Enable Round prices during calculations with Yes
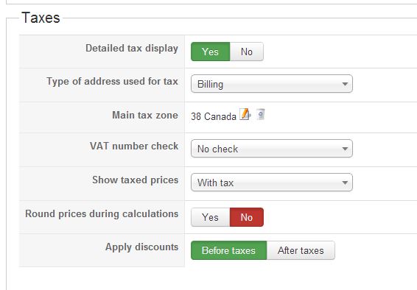 pyautogui.click(x=211, y=217)
